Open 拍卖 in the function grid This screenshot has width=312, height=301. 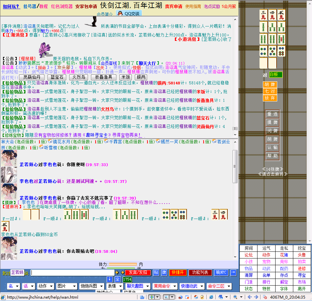pyautogui.click(x=302, y=262)
